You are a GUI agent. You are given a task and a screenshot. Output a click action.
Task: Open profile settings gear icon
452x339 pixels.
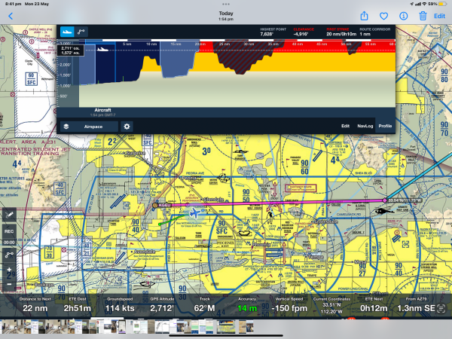click(127, 127)
